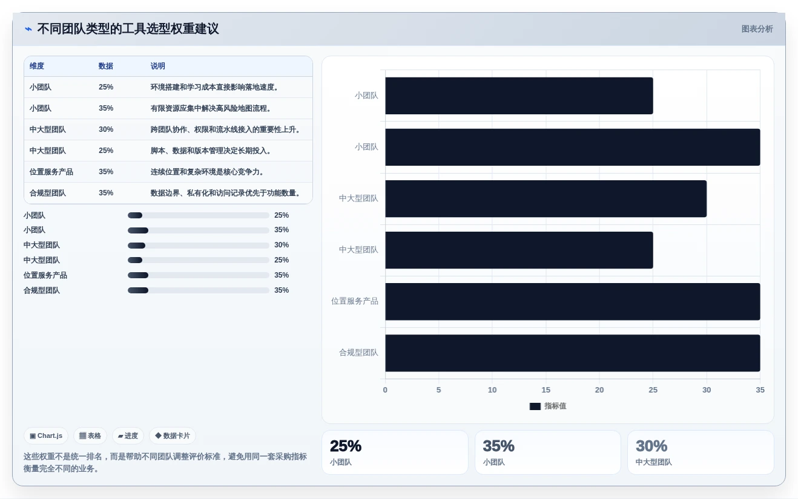The width and height of the screenshot is (798, 499).
Task: Click the 小团队 chart bar ending at 25
Action: tap(519, 96)
